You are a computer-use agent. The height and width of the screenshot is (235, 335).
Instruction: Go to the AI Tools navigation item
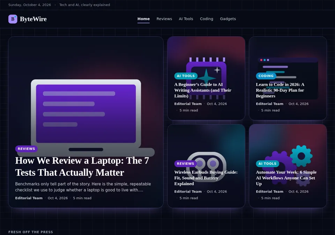(186, 19)
